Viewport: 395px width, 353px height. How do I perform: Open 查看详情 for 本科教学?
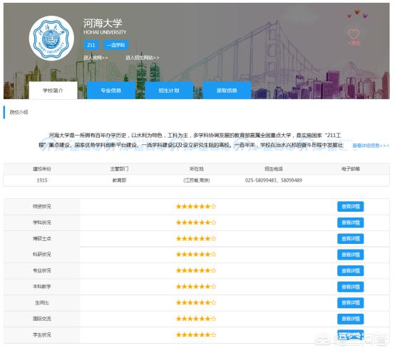[350, 287]
